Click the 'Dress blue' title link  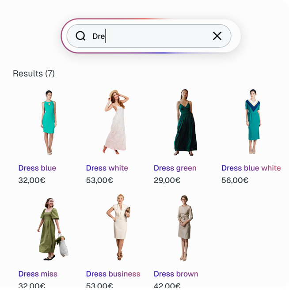37,168
